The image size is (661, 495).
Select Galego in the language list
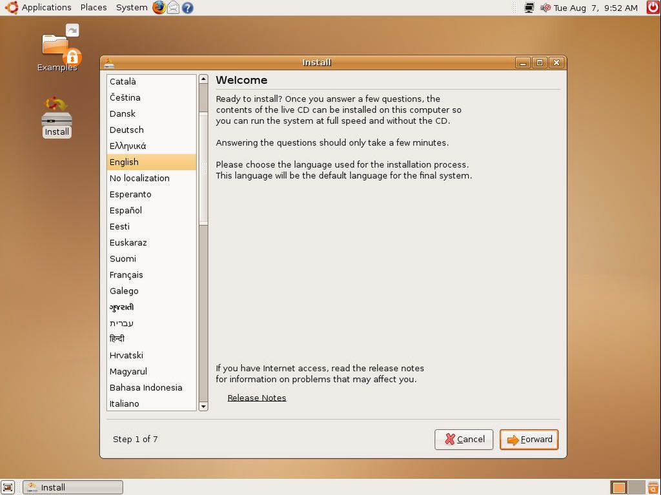pos(151,291)
